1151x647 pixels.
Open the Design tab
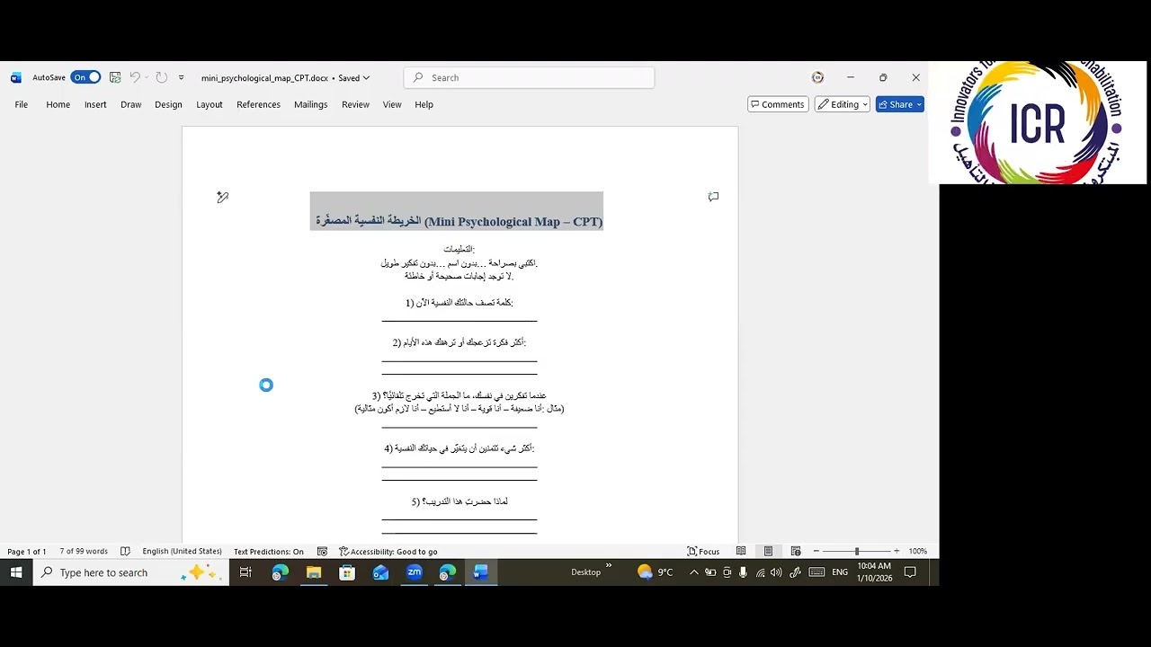(168, 104)
